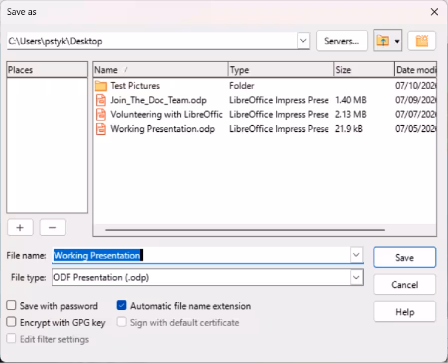Image resolution: width=448 pixels, height=363 pixels.
Task: Click the Save button
Action: (405, 258)
